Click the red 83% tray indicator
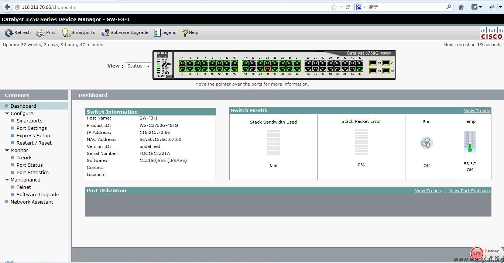 (x=477, y=253)
